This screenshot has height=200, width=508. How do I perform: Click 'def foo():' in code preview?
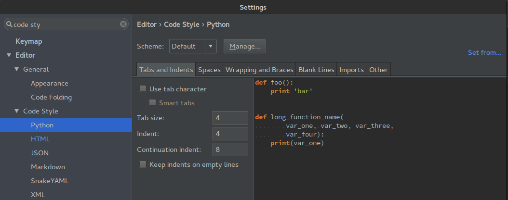pyautogui.click(x=274, y=82)
